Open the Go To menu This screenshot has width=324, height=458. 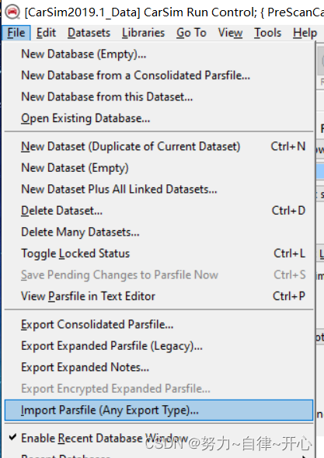(x=191, y=33)
